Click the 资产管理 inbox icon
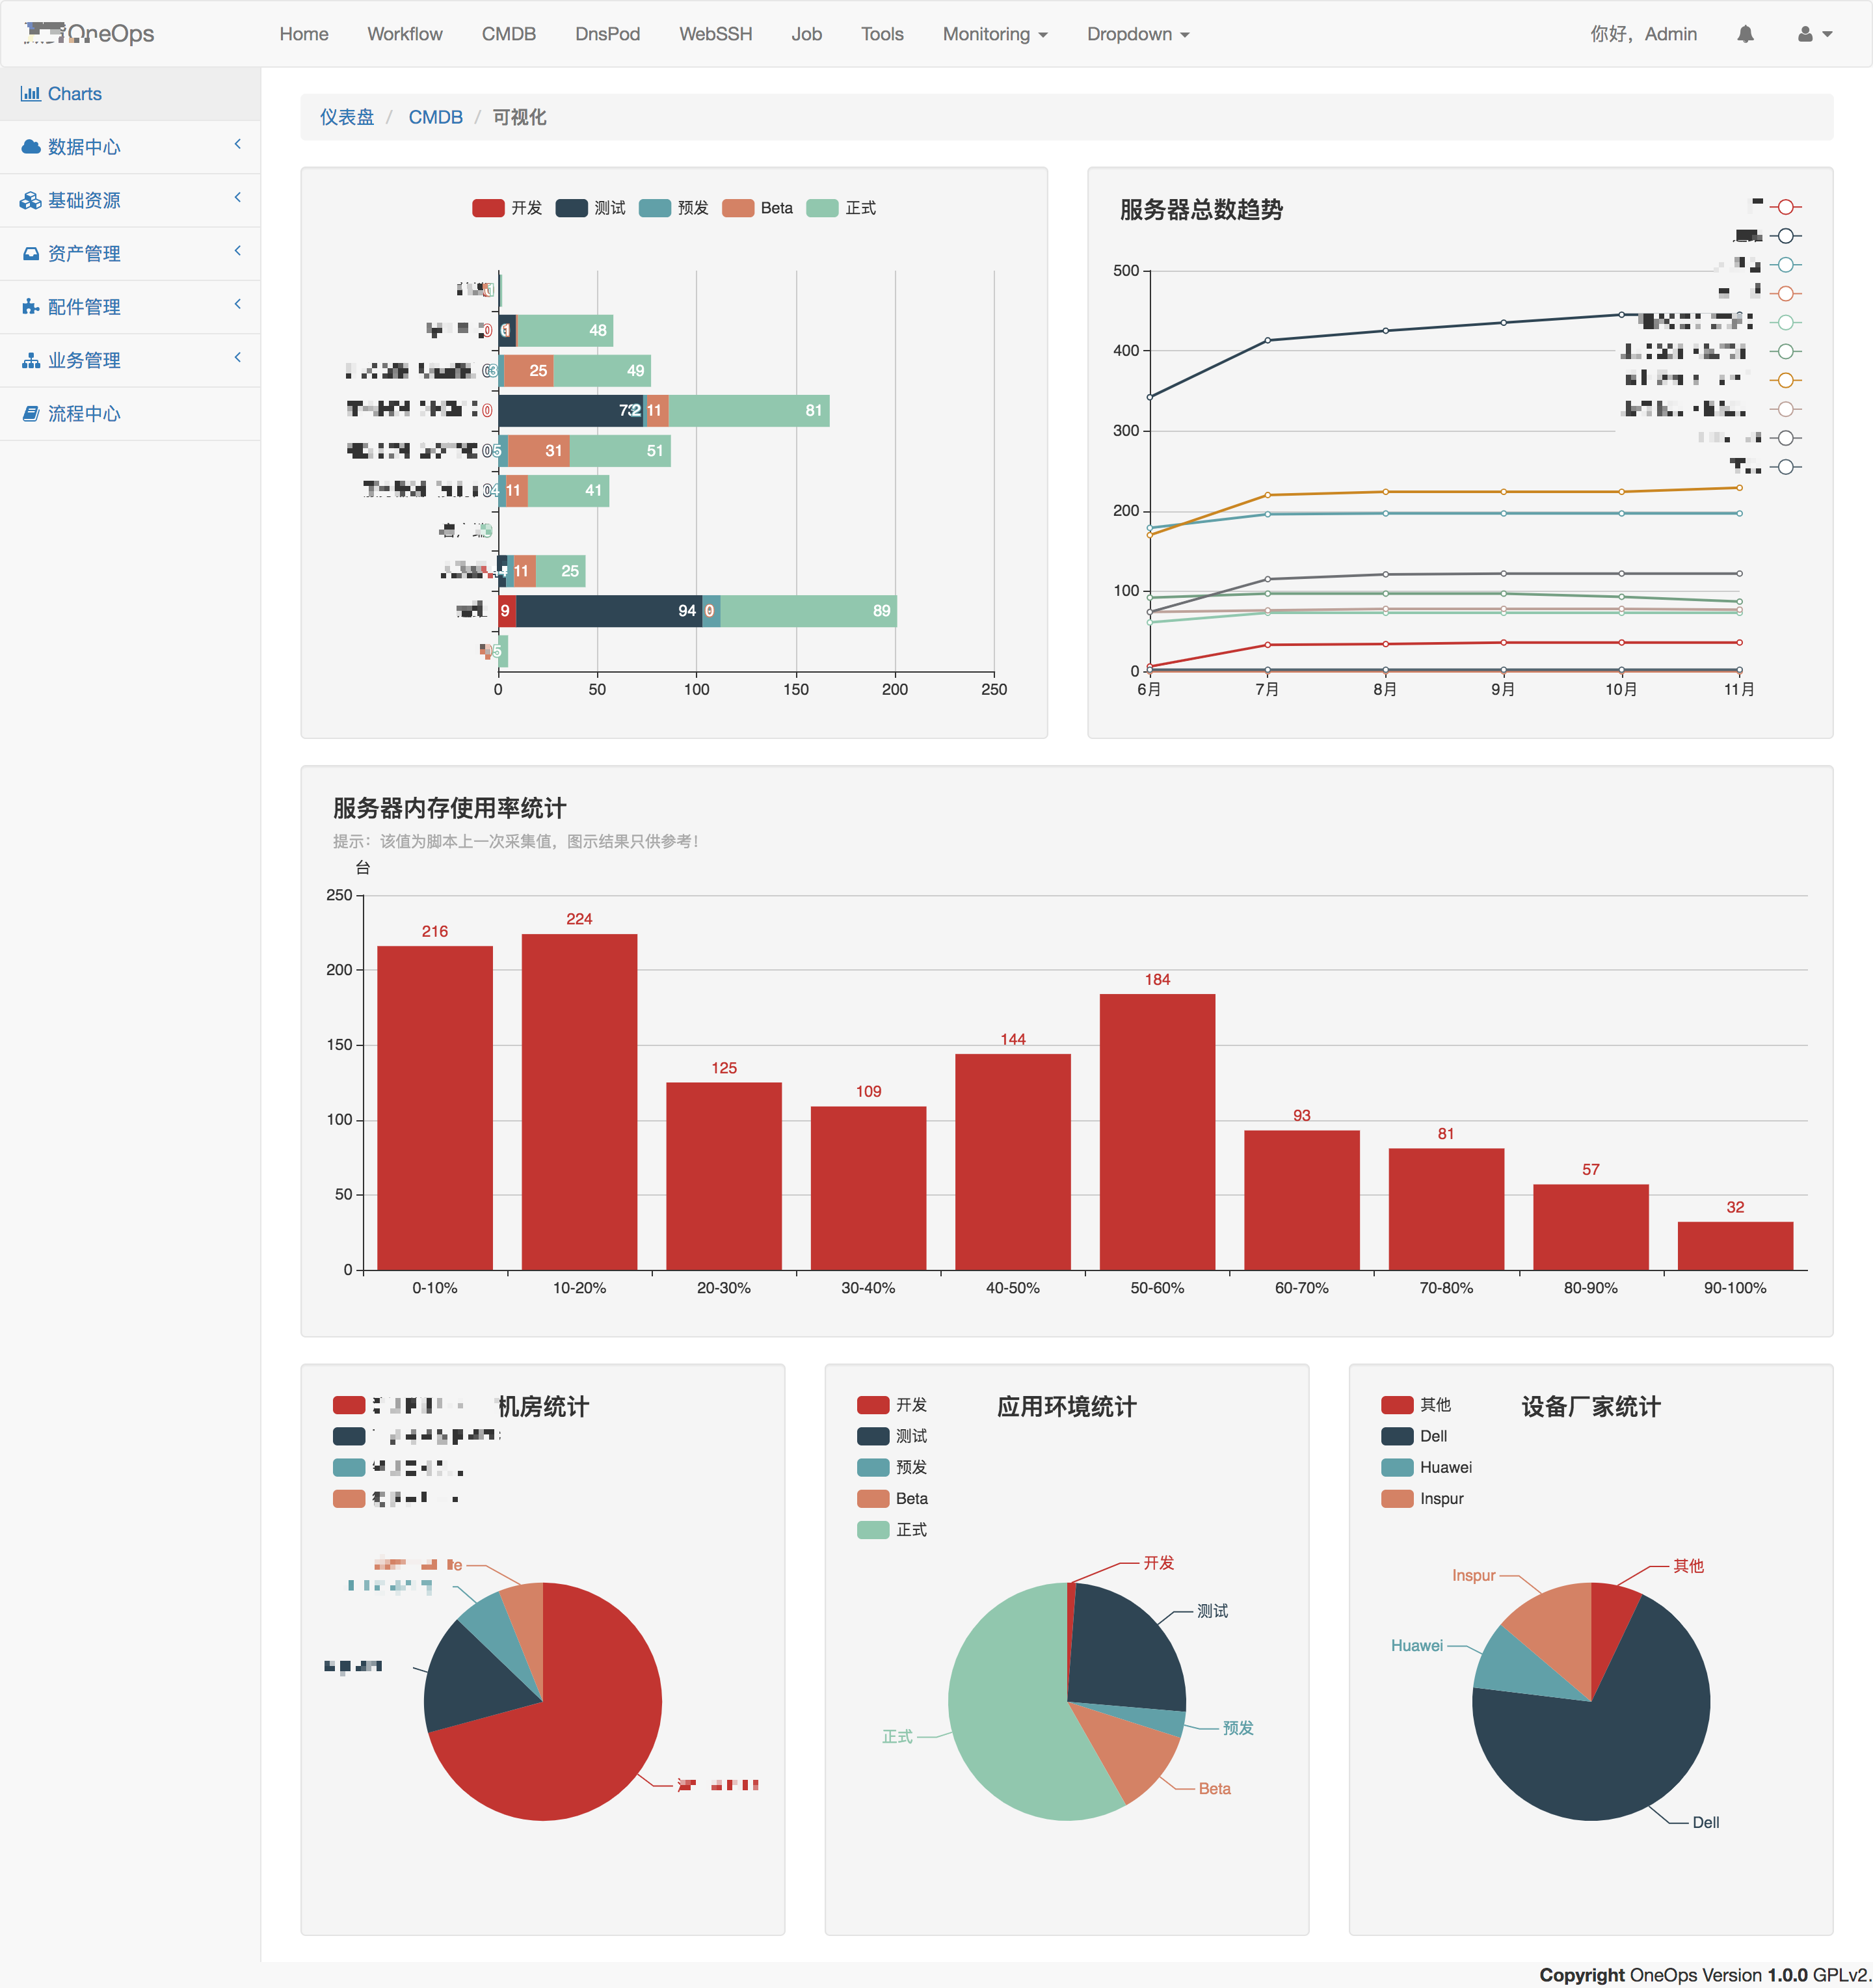1873x1988 pixels. [31, 253]
